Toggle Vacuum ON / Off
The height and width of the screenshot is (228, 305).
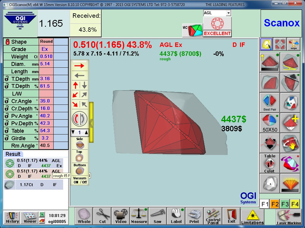[x=80, y=180]
